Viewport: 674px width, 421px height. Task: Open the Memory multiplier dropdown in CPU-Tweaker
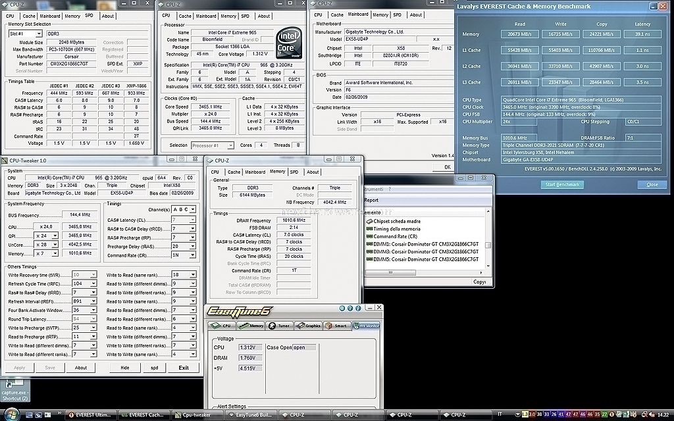(55, 253)
